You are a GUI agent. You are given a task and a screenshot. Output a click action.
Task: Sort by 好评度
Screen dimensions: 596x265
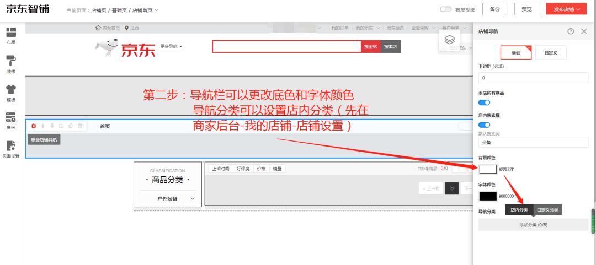tap(243, 169)
